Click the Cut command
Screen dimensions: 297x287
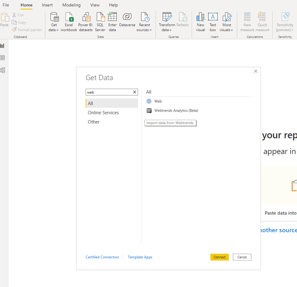[18, 15]
